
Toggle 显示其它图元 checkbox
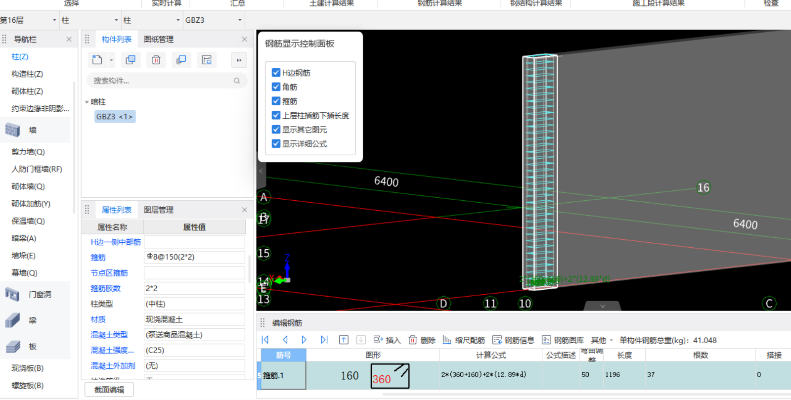coord(276,130)
